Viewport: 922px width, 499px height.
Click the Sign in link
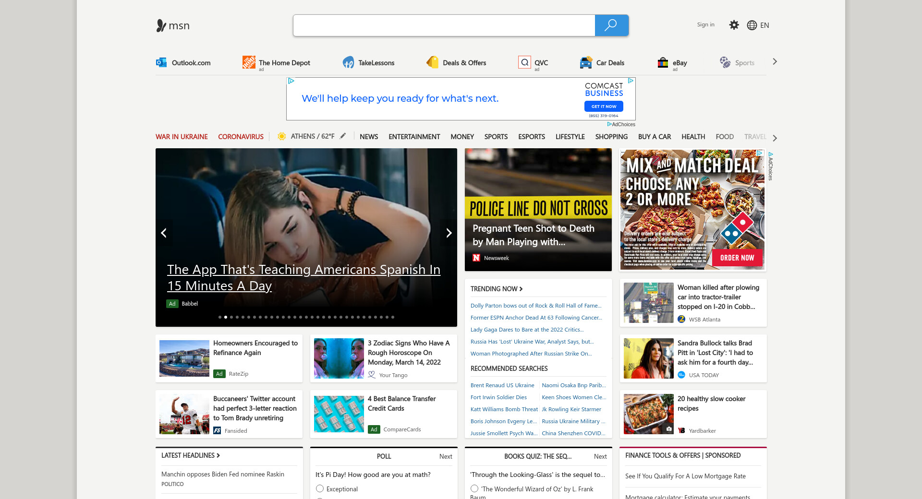point(705,25)
